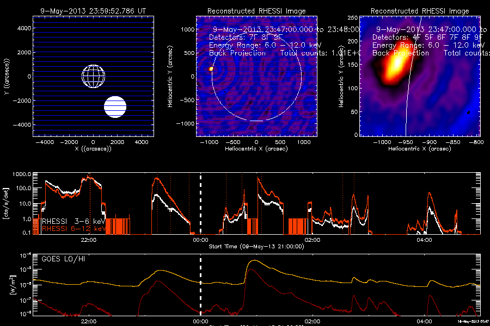Click "Detectors: 4F 5F 6F 7F 8F 9F" text
This screenshot has width=490, height=326.
(x=427, y=37)
